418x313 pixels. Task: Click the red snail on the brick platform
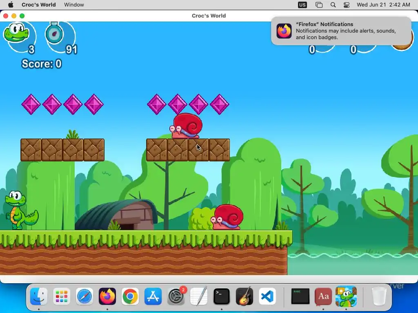tap(186, 126)
